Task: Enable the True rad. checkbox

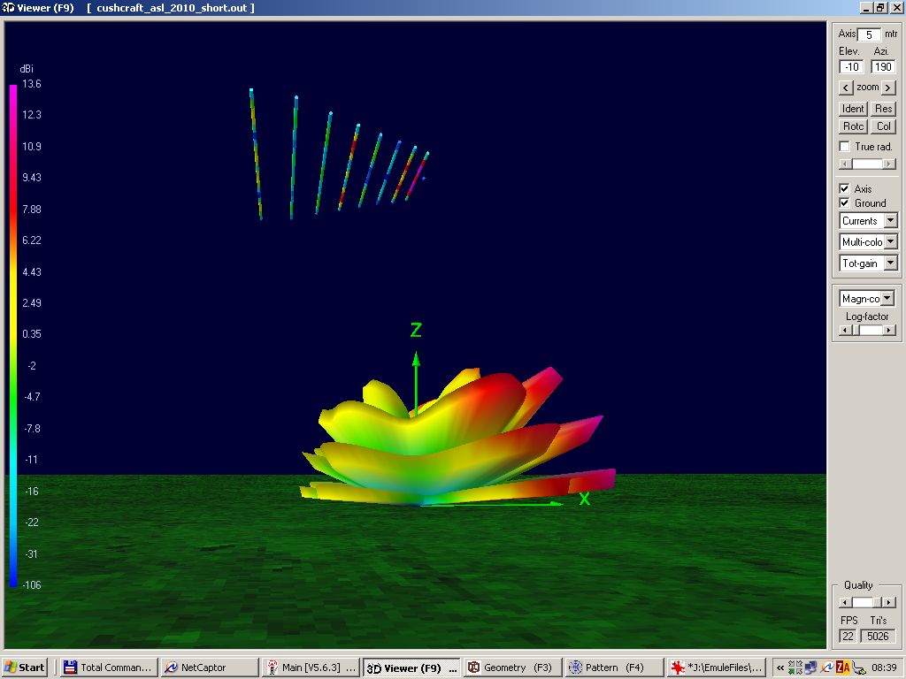Action: [x=845, y=147]
